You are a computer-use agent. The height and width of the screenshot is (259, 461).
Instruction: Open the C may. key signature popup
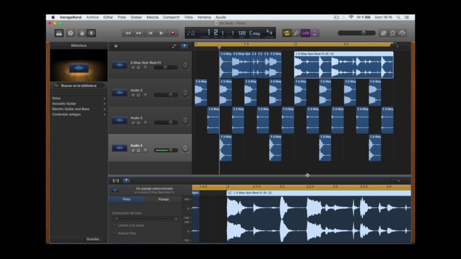point(255,33)
